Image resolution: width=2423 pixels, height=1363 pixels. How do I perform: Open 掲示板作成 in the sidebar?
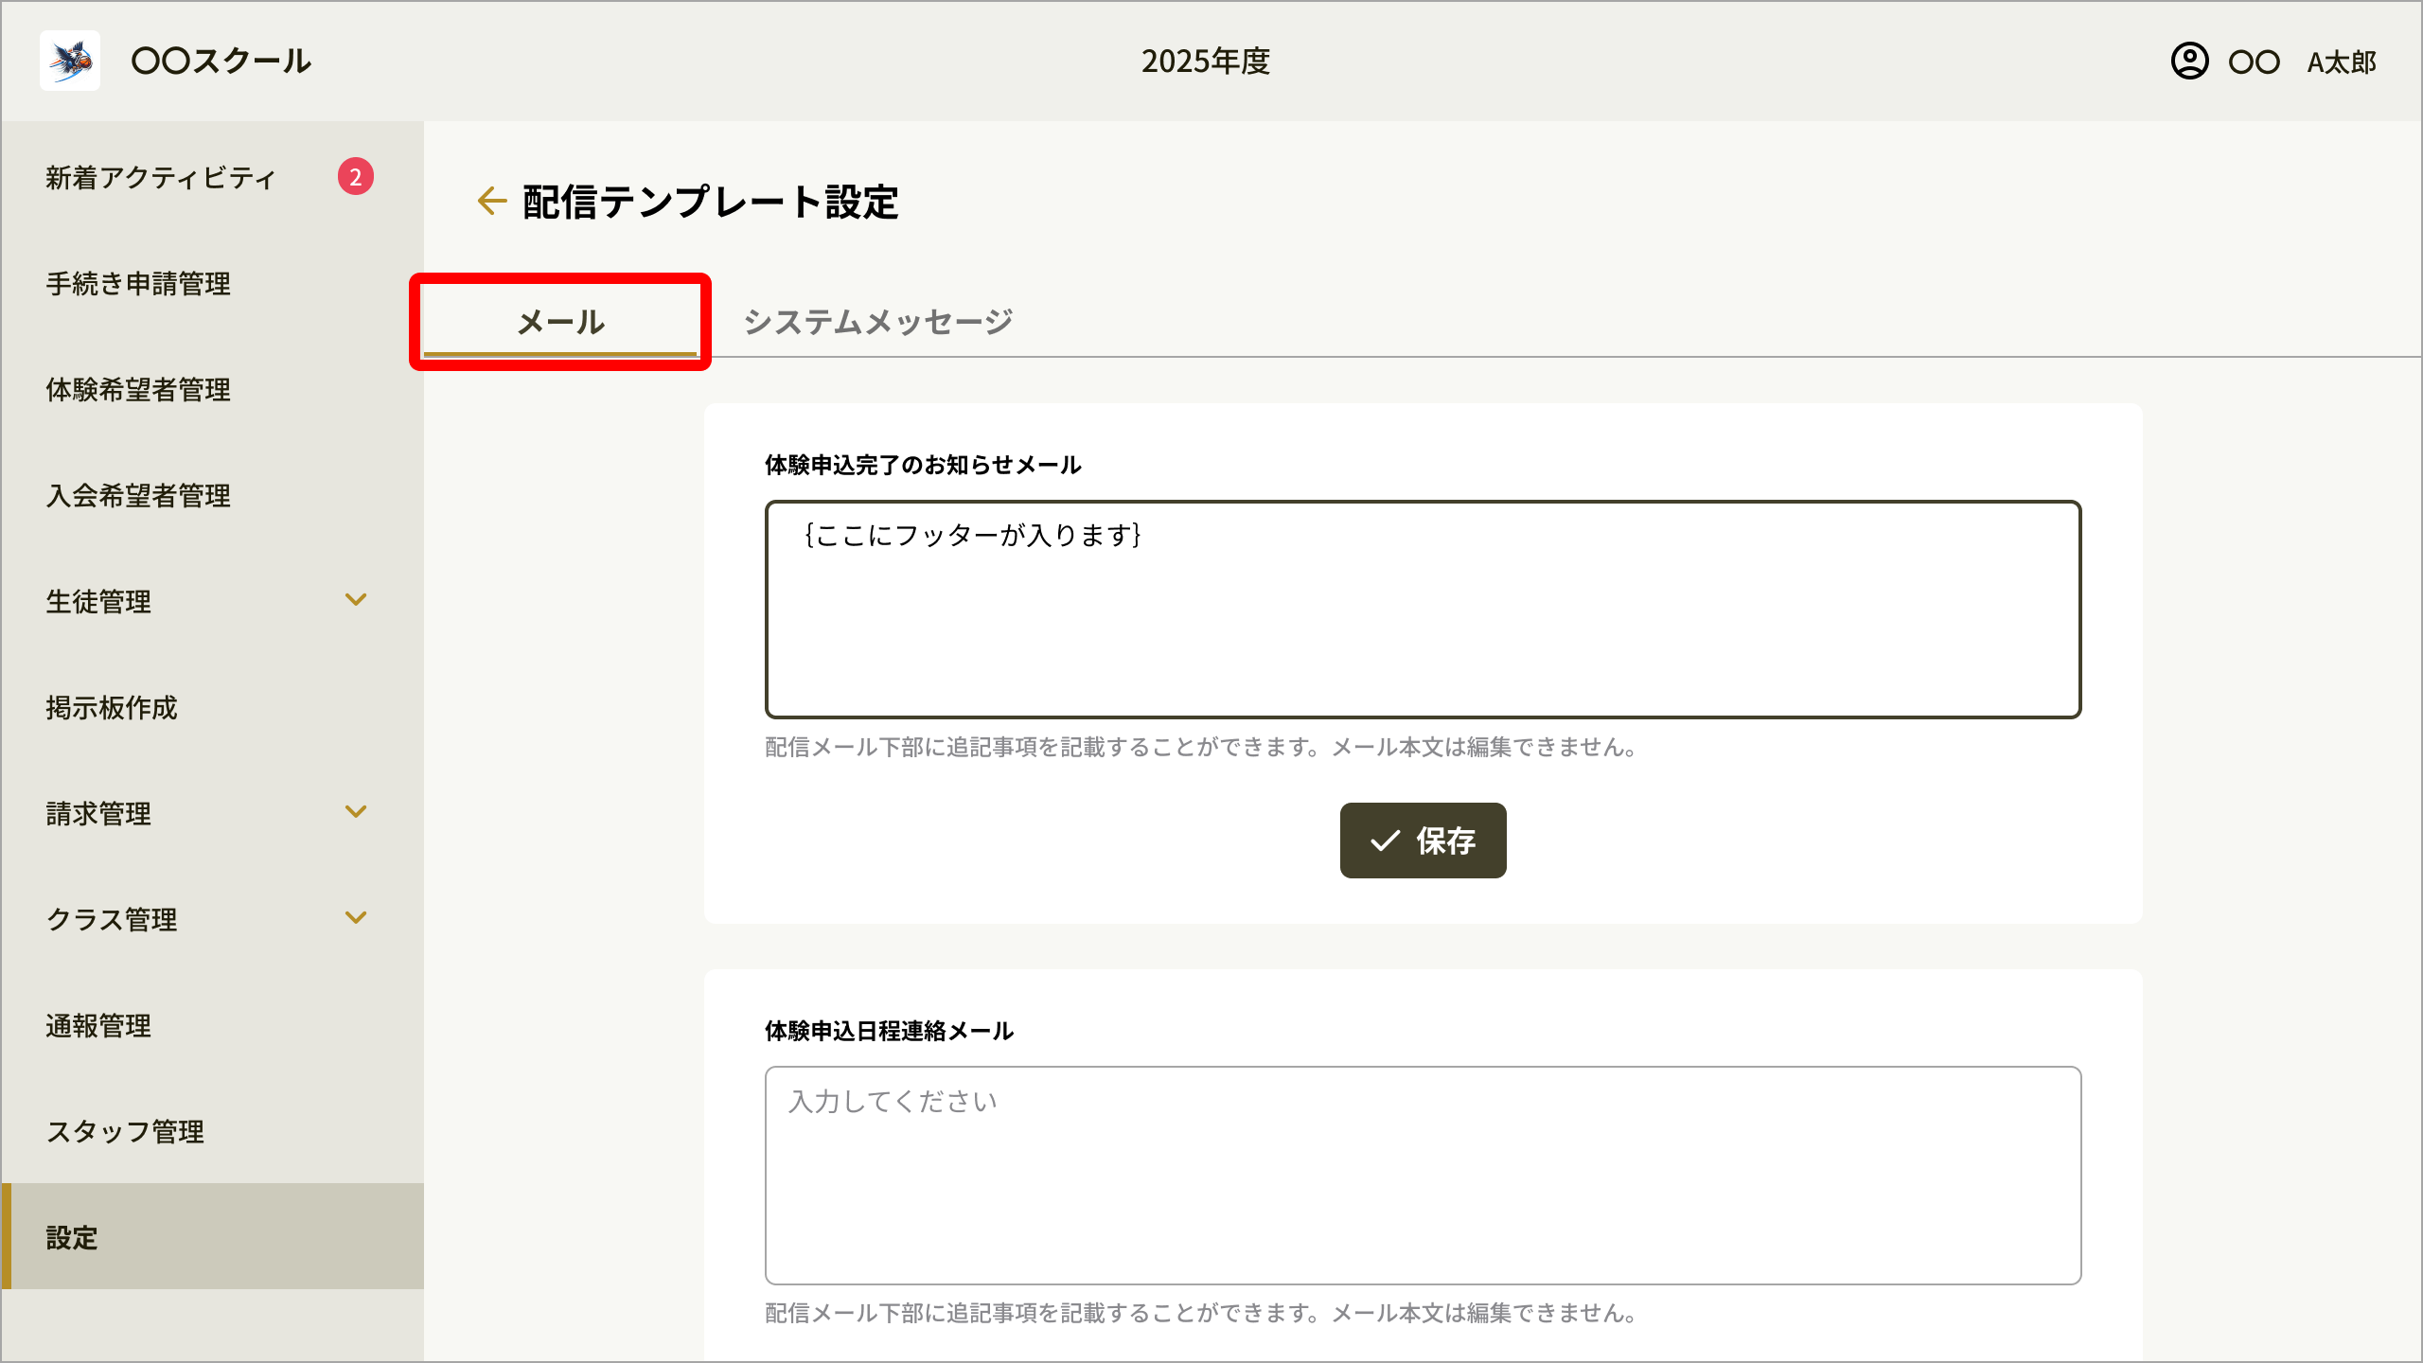click(212, 707)
